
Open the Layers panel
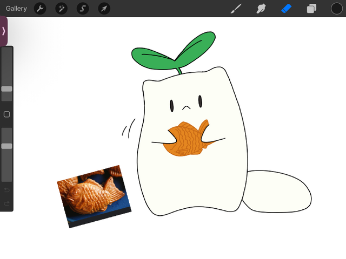click(x=311, y=9)
